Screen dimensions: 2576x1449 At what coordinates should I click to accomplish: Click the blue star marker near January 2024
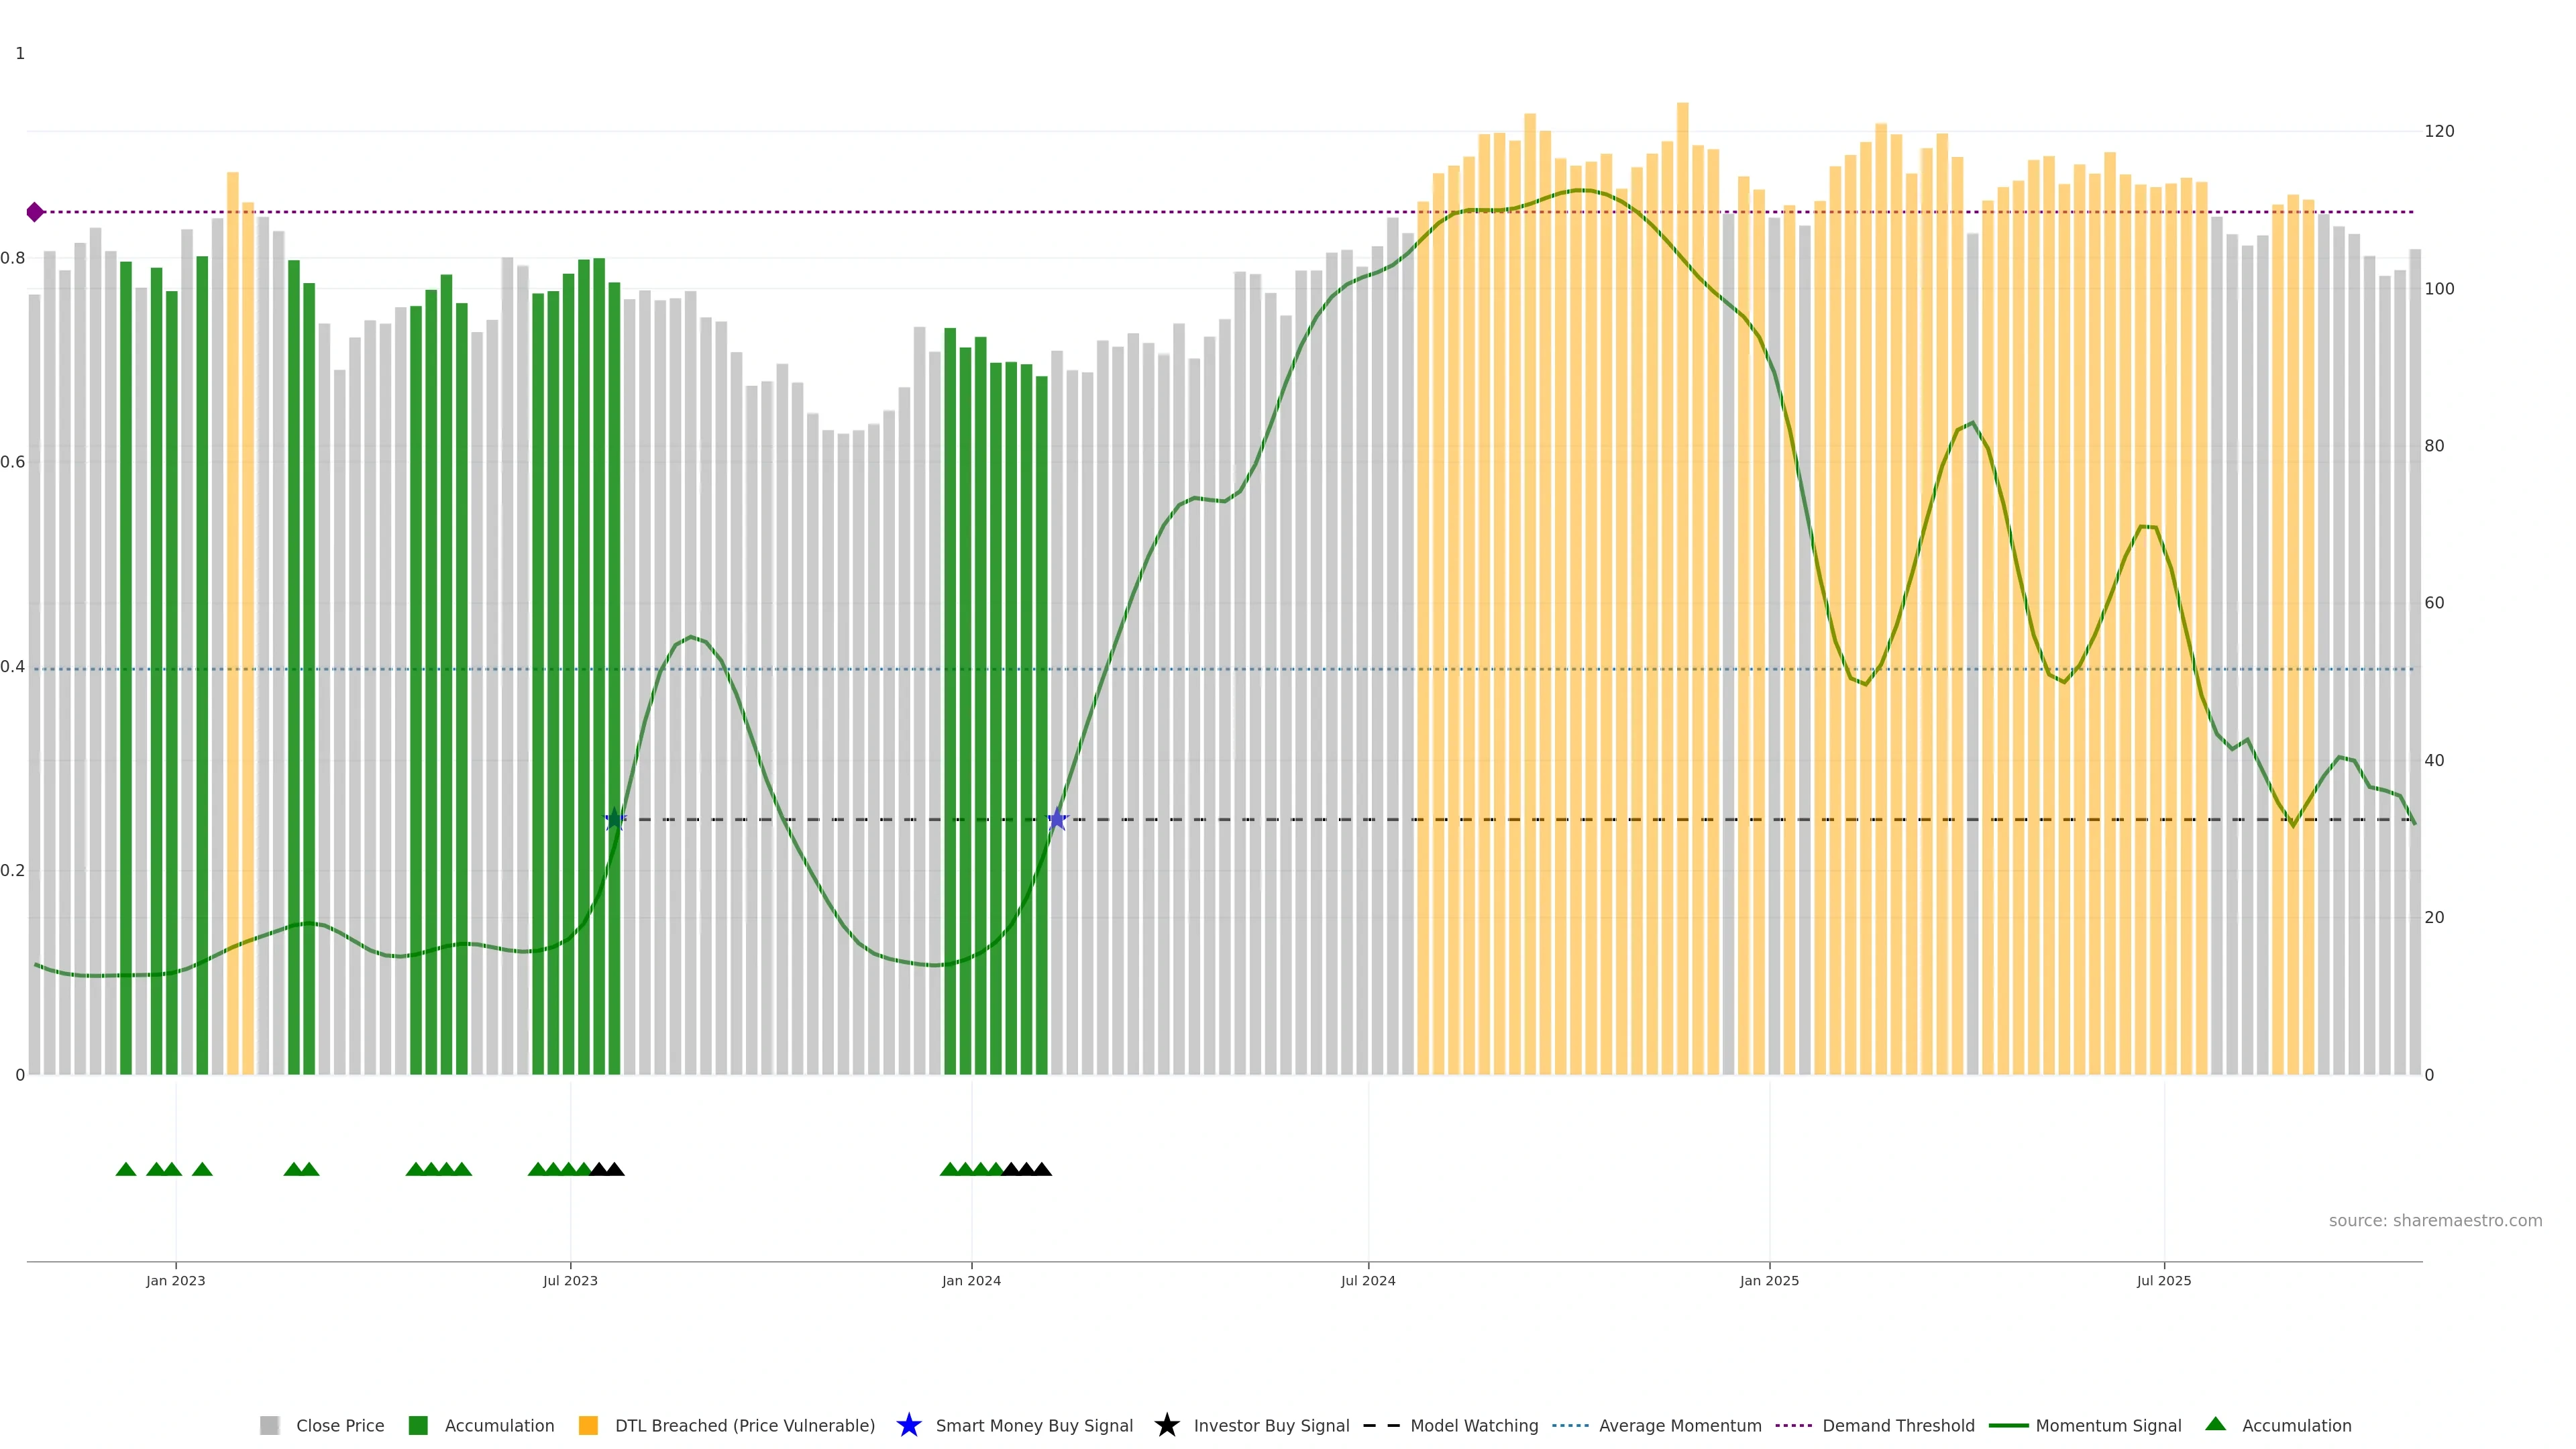pos(1057,819)
